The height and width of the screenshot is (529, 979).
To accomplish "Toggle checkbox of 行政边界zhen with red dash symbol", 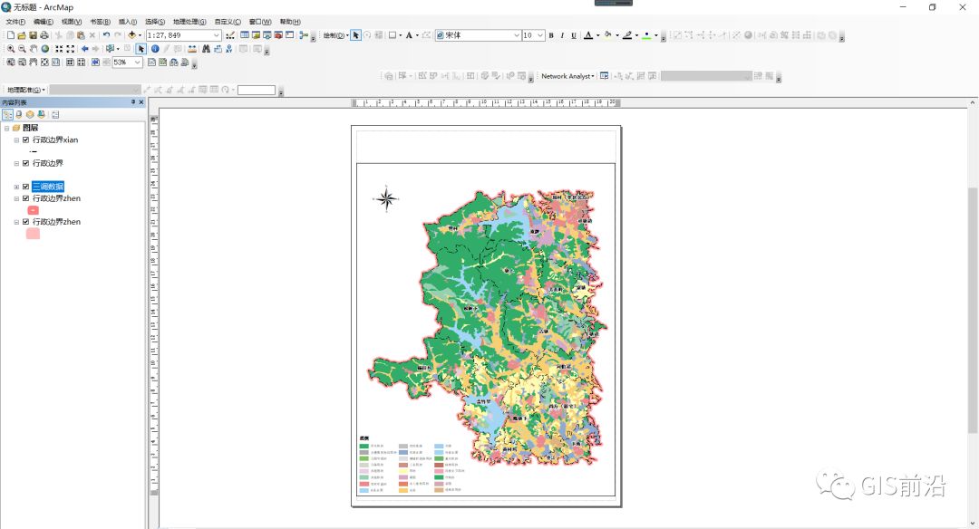I will pos(25,198).
